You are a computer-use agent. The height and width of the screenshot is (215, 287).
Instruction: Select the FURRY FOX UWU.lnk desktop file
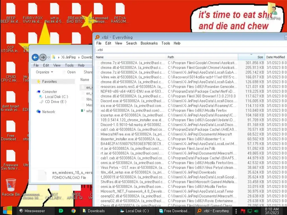click(x=33, y=13)
